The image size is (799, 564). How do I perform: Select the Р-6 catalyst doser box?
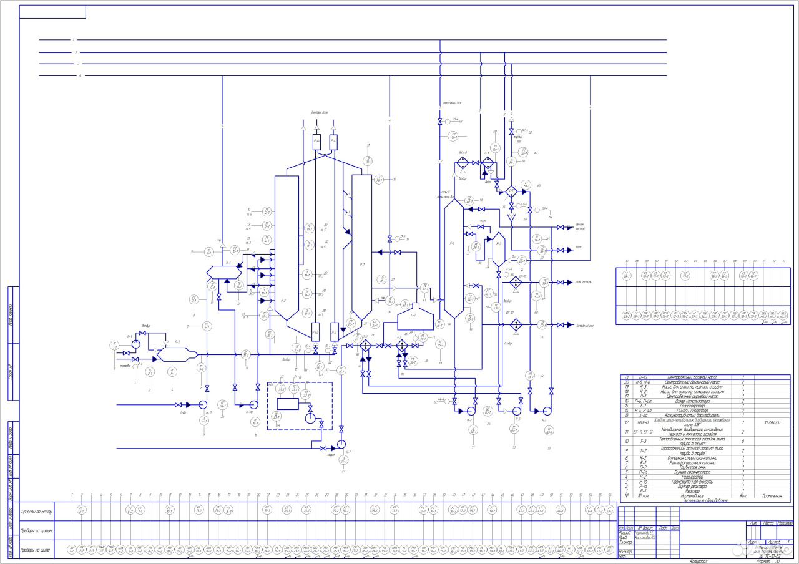(335, 332)
